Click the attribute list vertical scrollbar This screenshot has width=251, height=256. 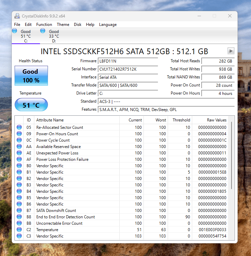tap(232, 155)
